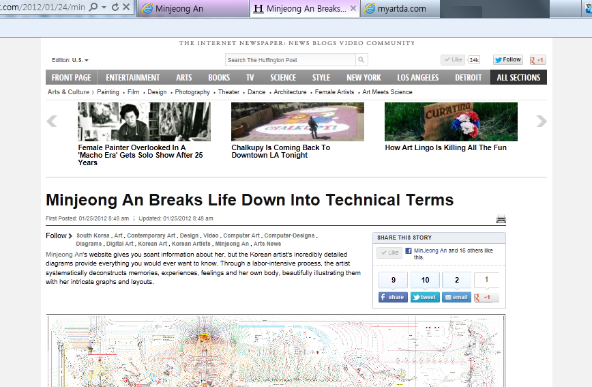Open the address bar dropdown arrow
592x387 pixels.
click(104, 8)
